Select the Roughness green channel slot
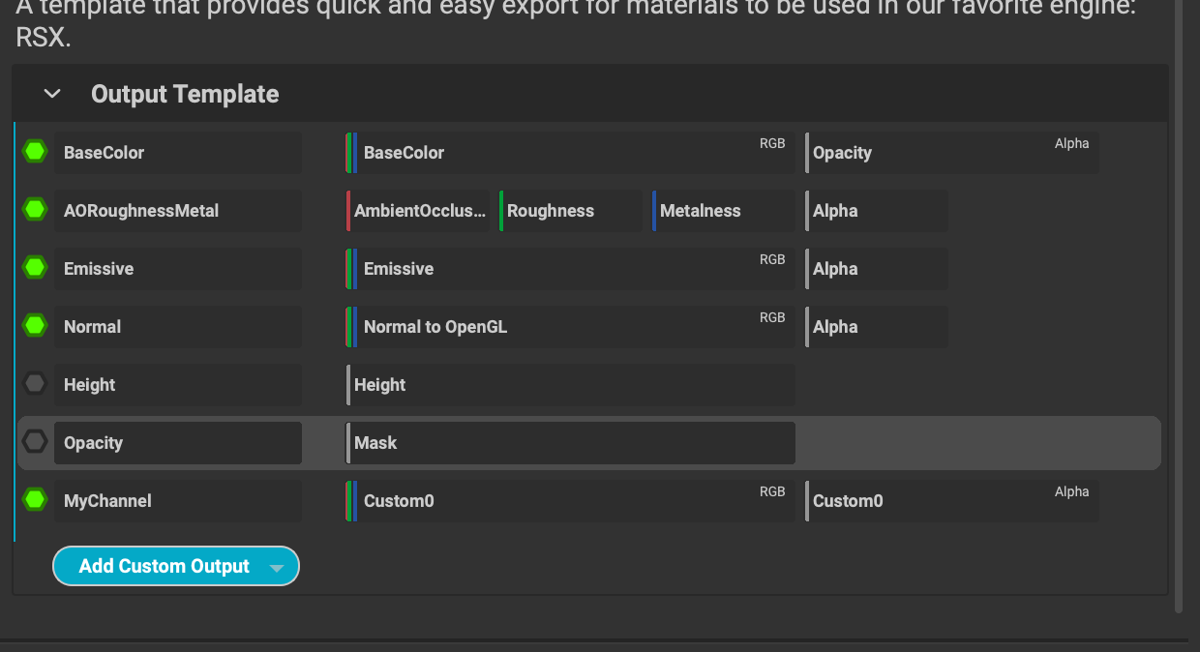 (571, 211)
